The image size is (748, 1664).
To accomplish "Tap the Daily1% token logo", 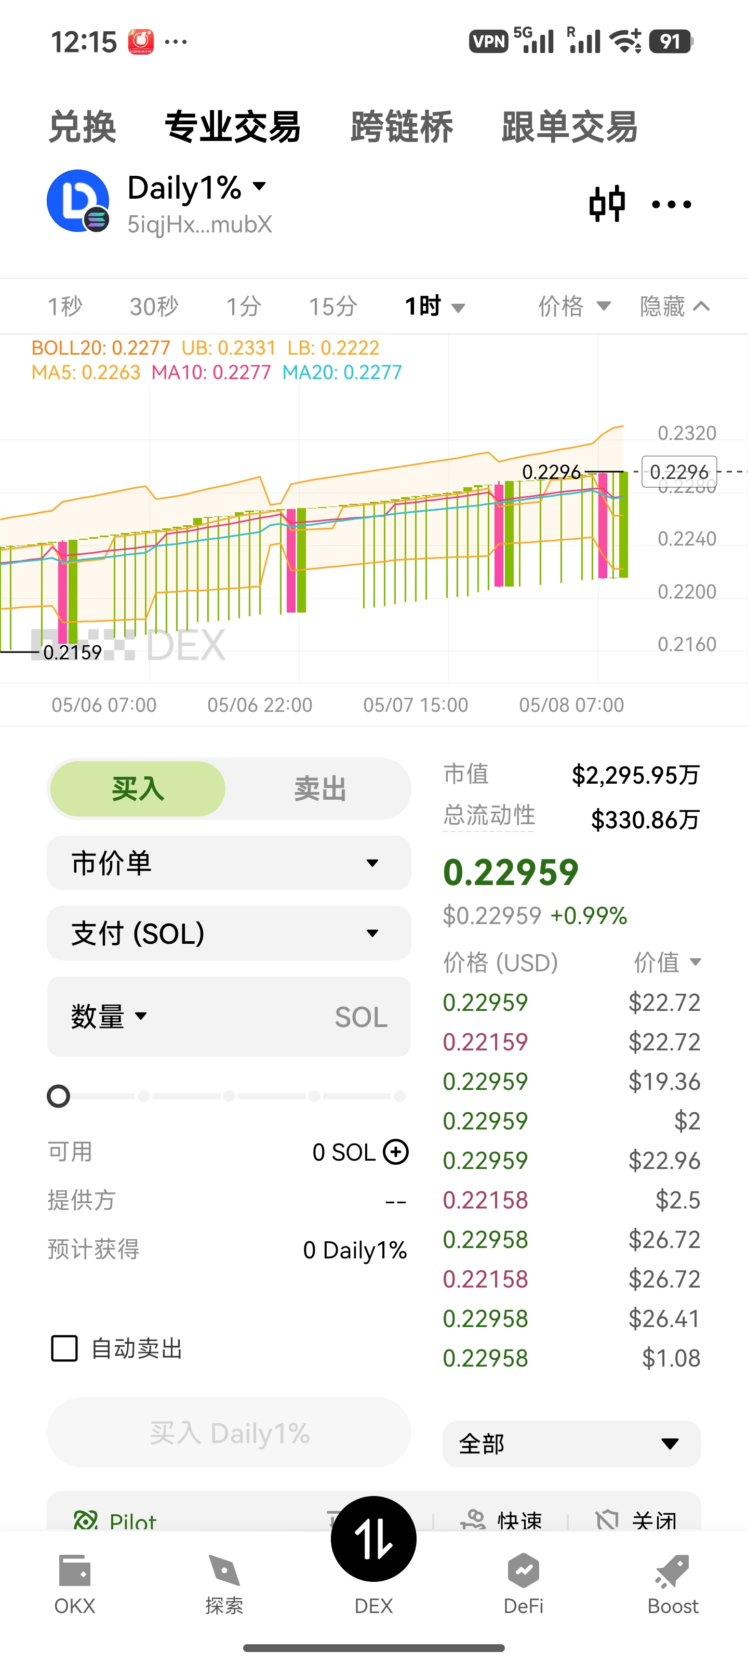I will pyautogui.click(x=77, y=201).
